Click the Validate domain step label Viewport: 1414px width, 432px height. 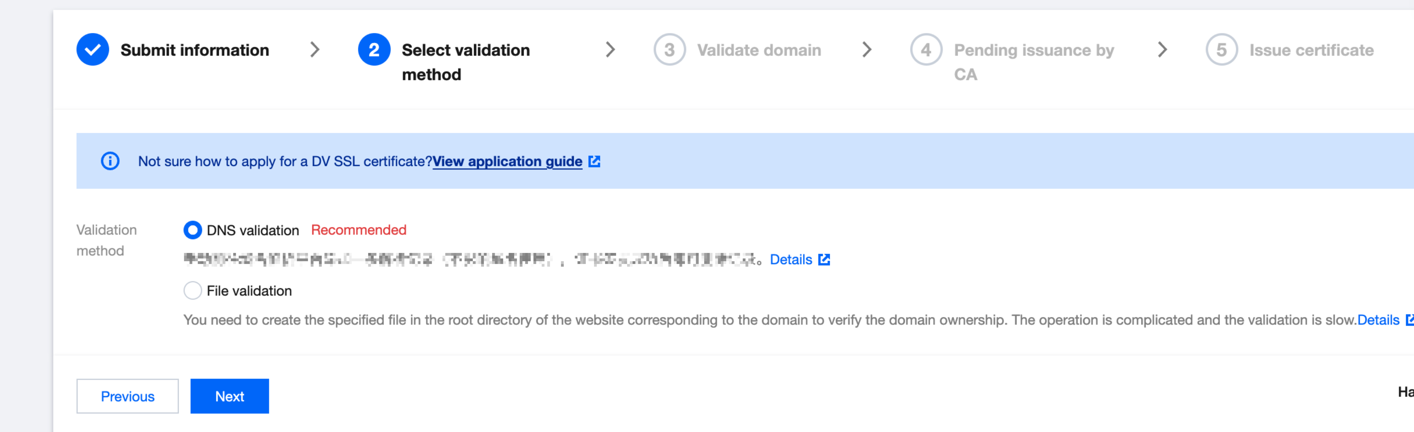coord(759,50)
